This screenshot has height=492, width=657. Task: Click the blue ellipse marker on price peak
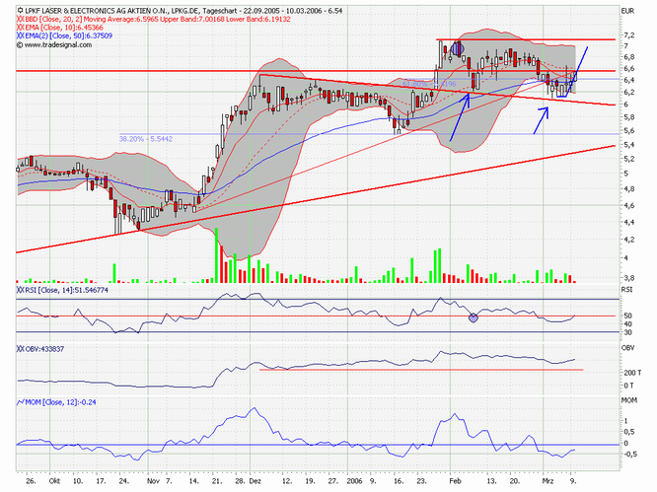click(x=458, y=49)
